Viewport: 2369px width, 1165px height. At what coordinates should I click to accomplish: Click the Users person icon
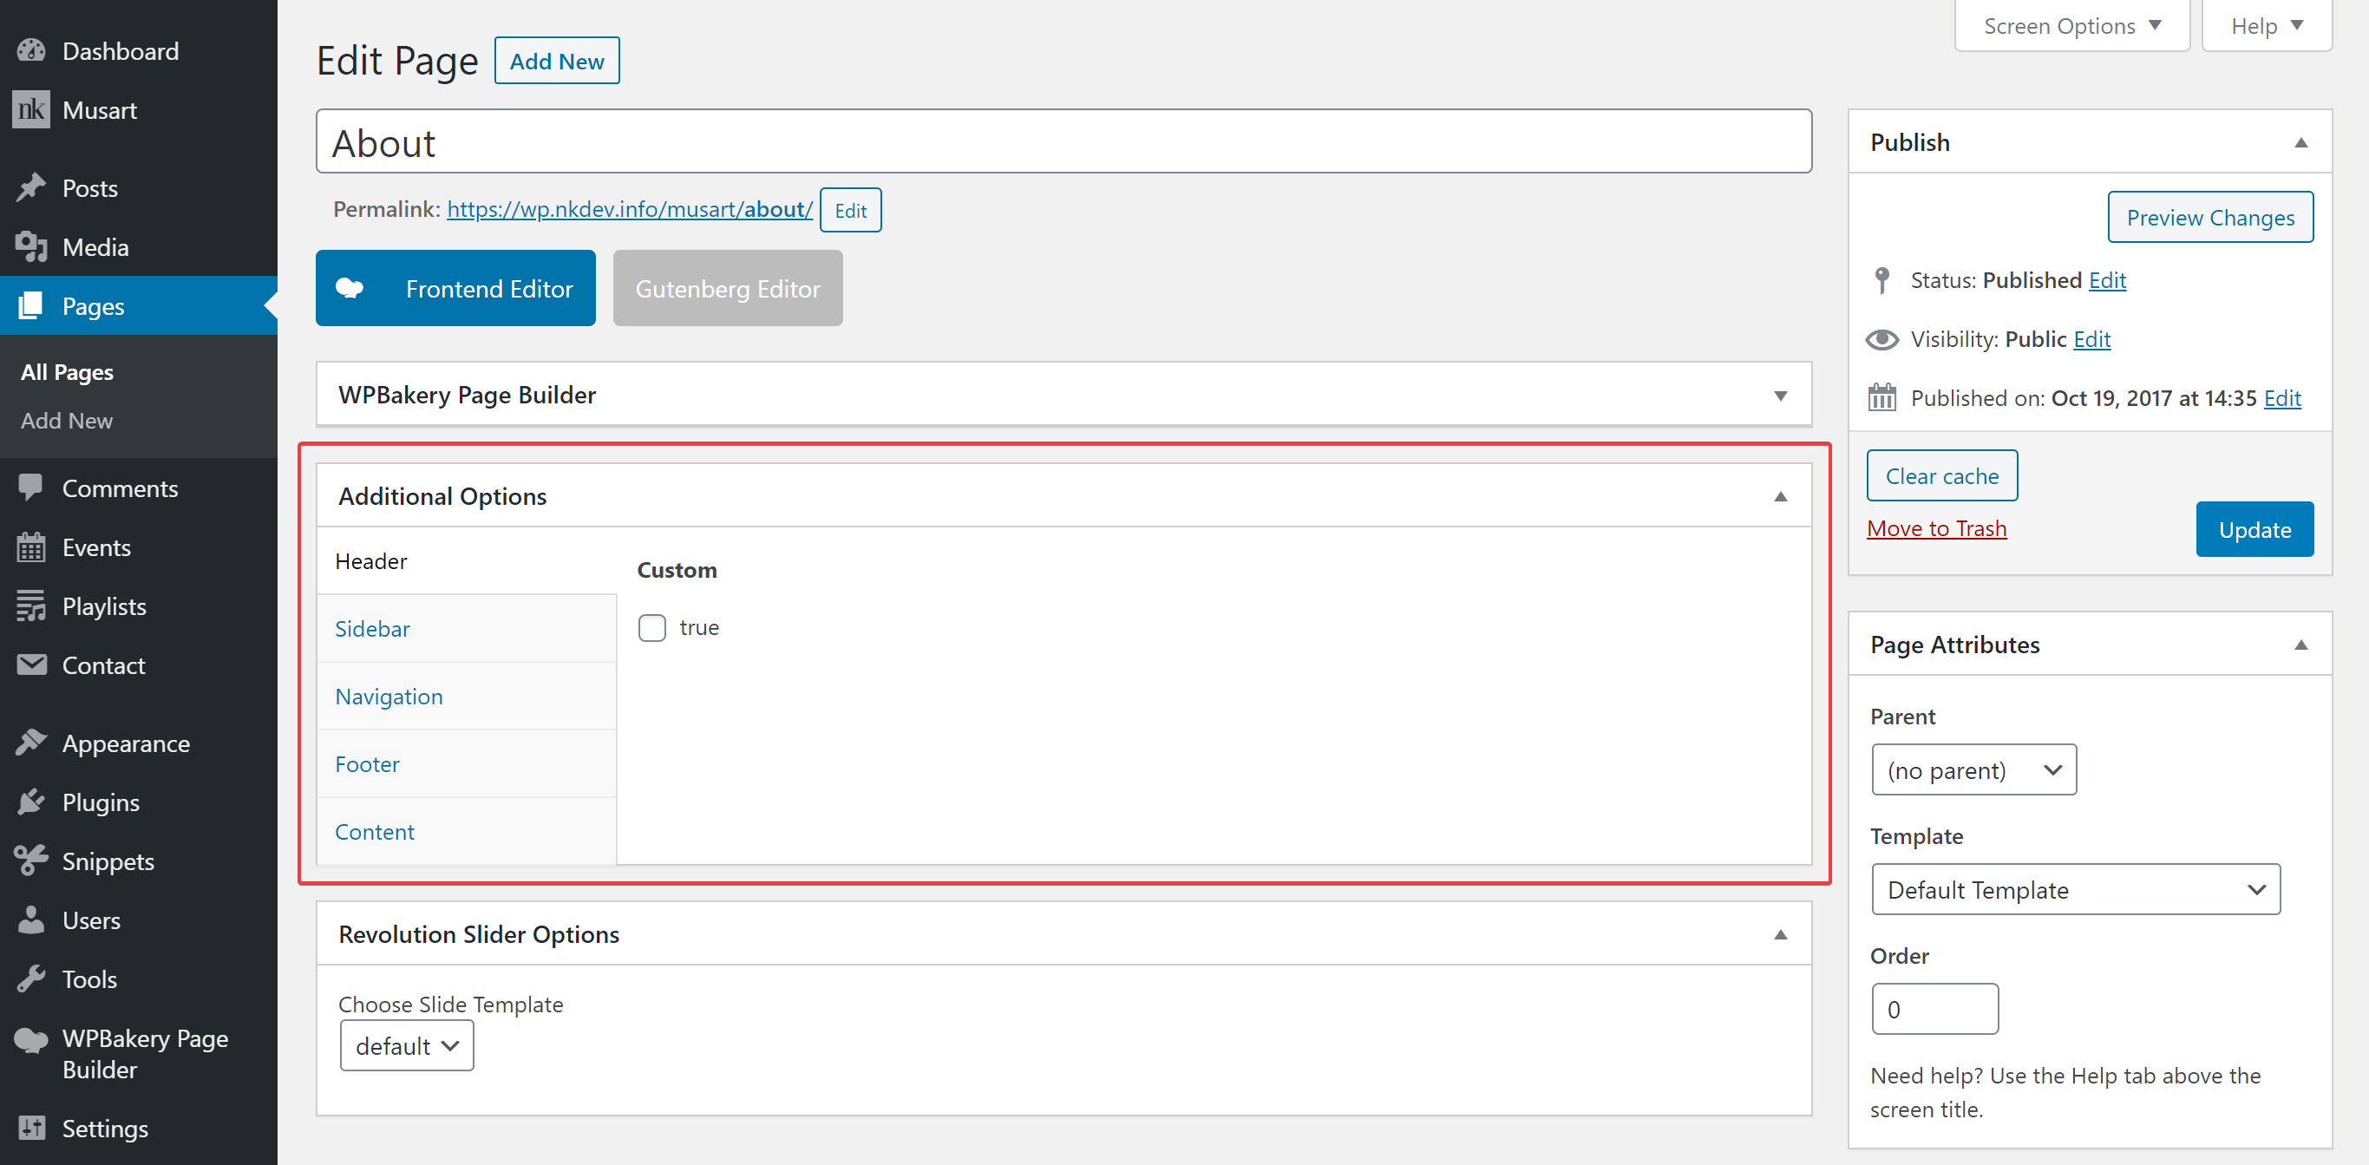pyautogui.click(x=31, y=919)
